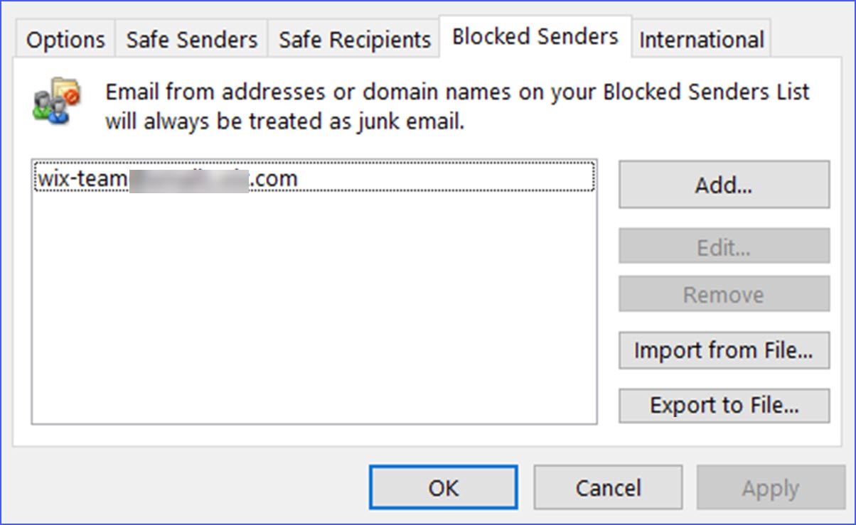Viewport: 856px width, 525px height.
Task: Click Add to block a new sender
Action: [723, 185]
